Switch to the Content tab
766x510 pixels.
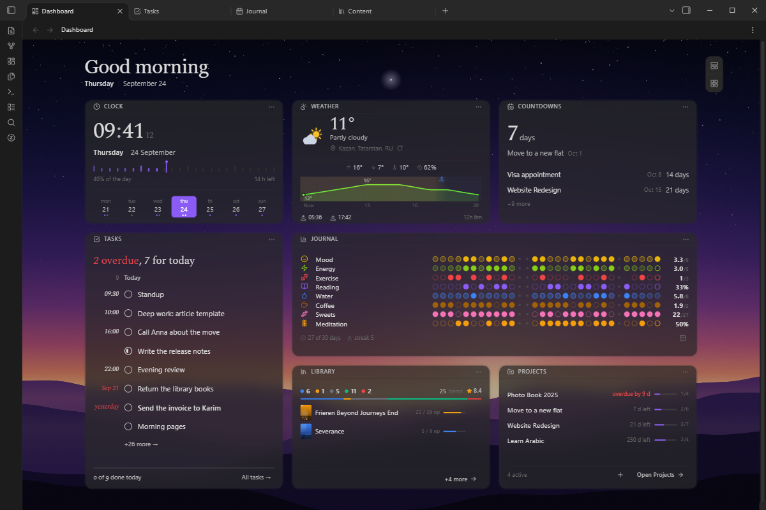pos(383,11)
